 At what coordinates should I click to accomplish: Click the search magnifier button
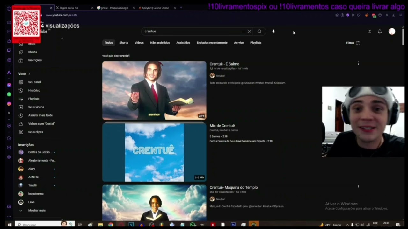(259, 31)
